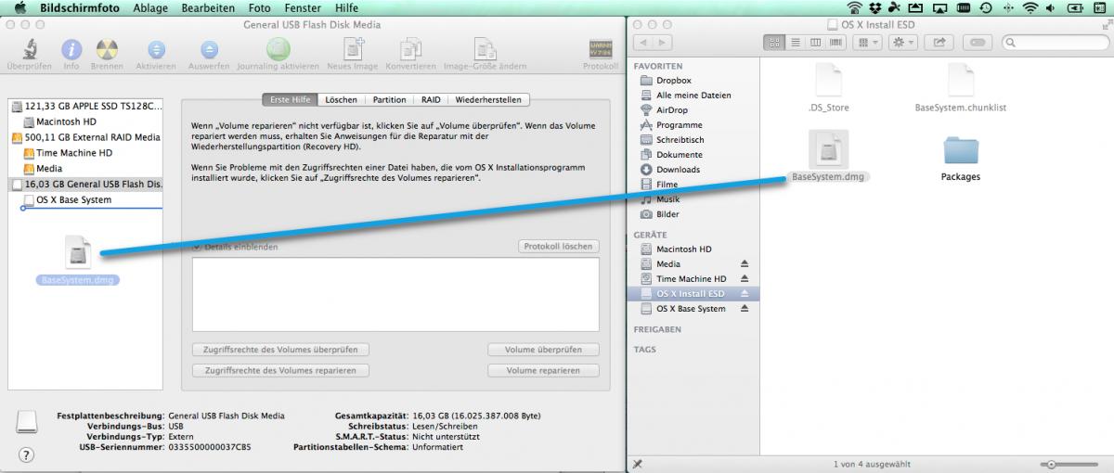Click Zugriffsrechte des Volumes überprüfen button
Viewport: 1114px width, 473px height.
280,350
